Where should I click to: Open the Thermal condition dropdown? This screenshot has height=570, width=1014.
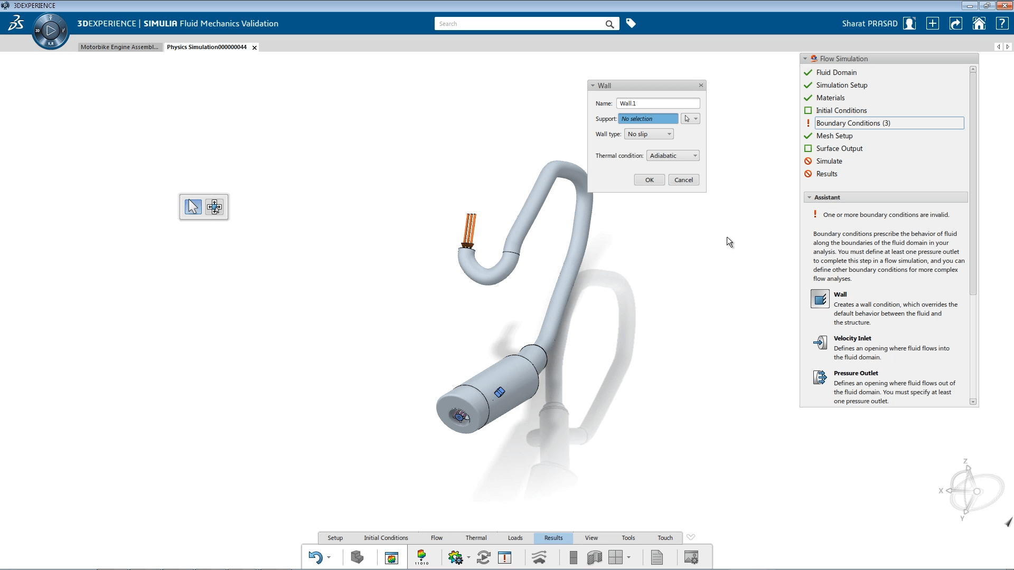[x=673, y=156]
